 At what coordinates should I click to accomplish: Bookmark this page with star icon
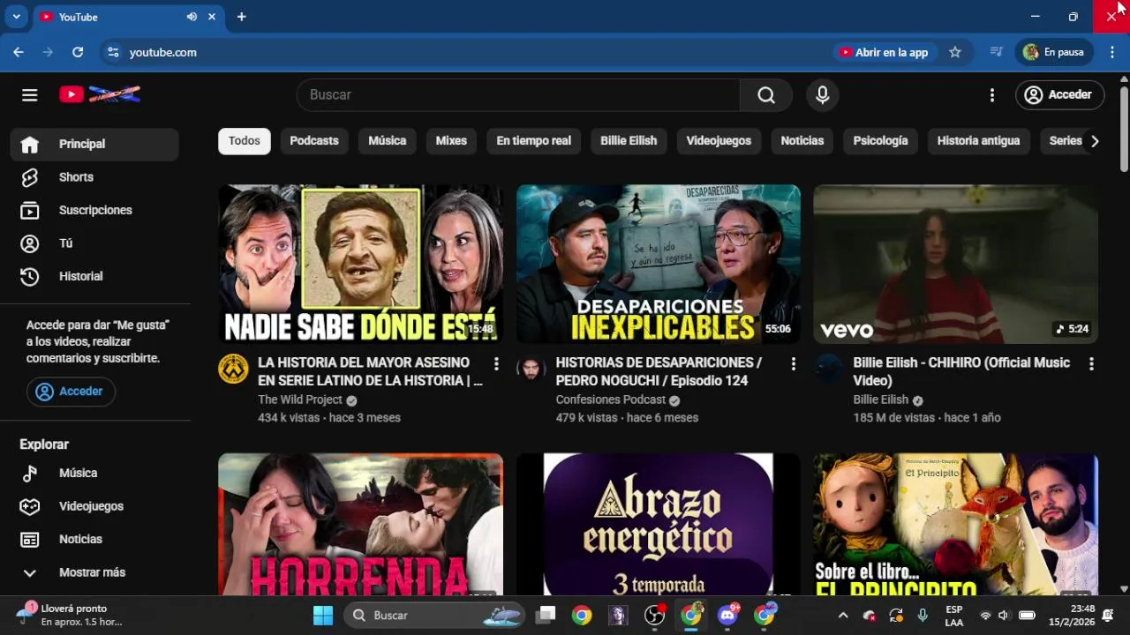pyautogui.click(x=955, y=52)
